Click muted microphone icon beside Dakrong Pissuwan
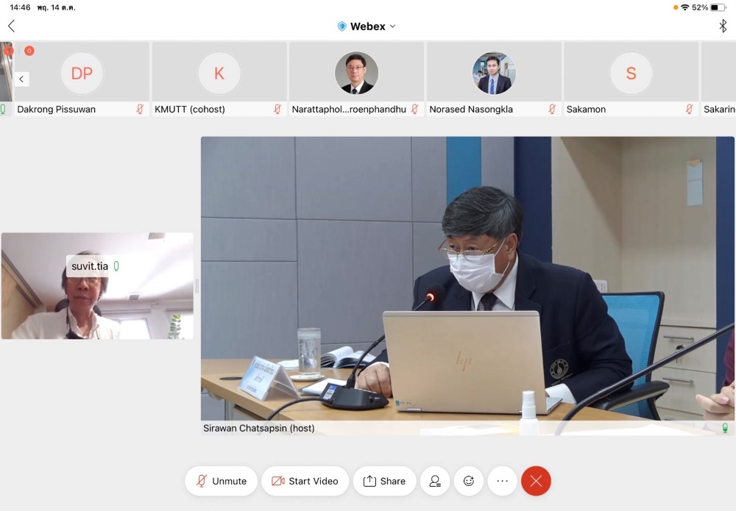The height and width of the screenshot is (511, 736). [140, 109]
